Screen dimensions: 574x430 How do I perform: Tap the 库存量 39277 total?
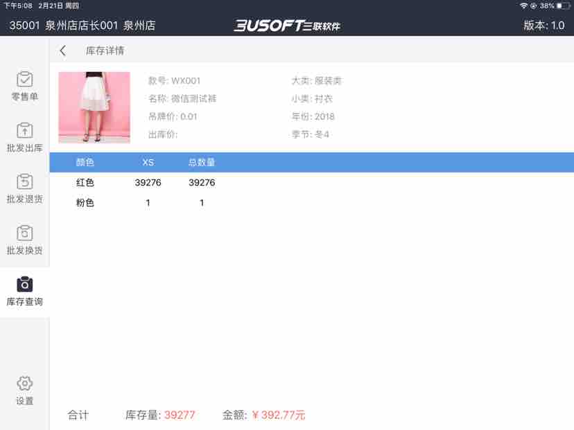coord(160,415)
